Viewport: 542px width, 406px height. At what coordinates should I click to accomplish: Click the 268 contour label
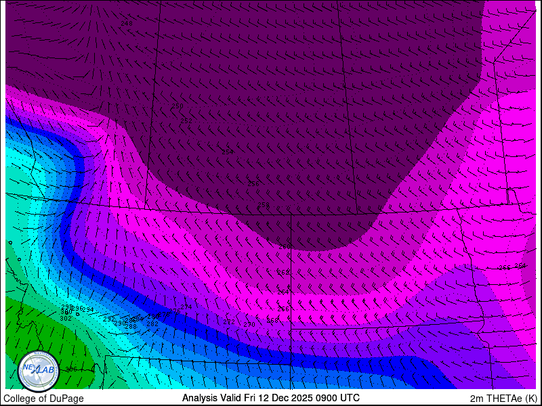click(x=272, y=321)
